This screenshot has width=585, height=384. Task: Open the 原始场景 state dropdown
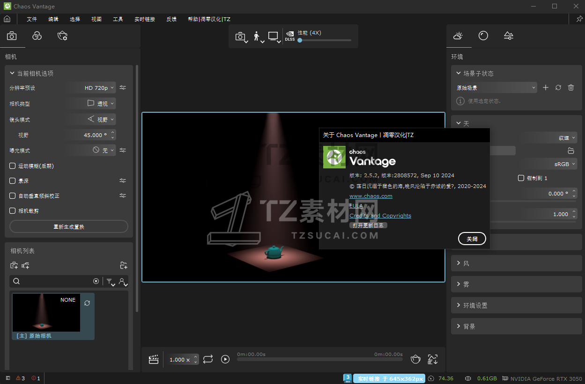[x=496, y=87]
